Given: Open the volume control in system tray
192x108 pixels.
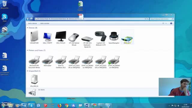Looking at the screenshot, I should coord(178,106).
